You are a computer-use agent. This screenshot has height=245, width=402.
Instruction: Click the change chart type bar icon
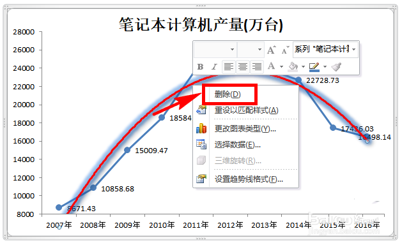[x=201, y=128]
